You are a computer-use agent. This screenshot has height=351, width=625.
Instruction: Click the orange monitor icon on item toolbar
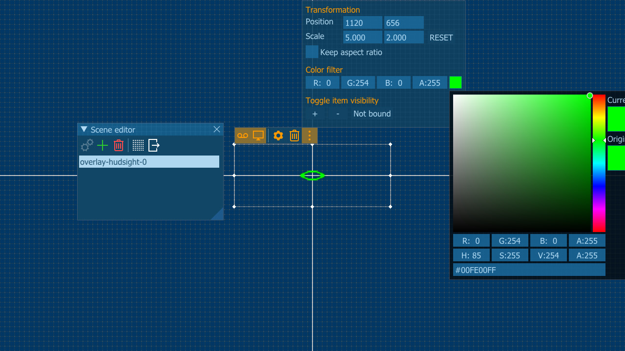[258, 136]
